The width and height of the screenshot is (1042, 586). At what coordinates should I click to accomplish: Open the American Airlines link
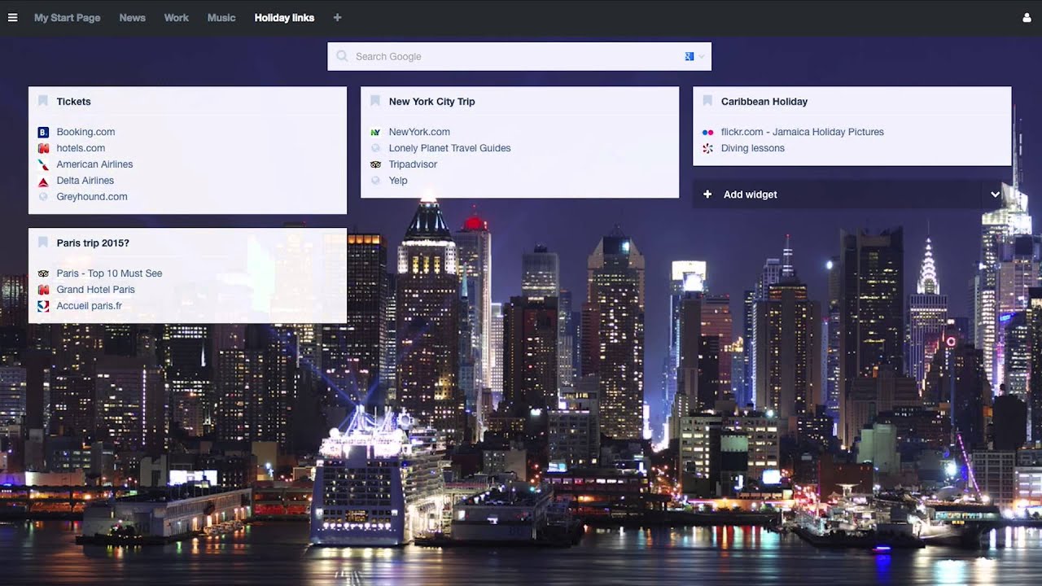click(x=94, y=164)
